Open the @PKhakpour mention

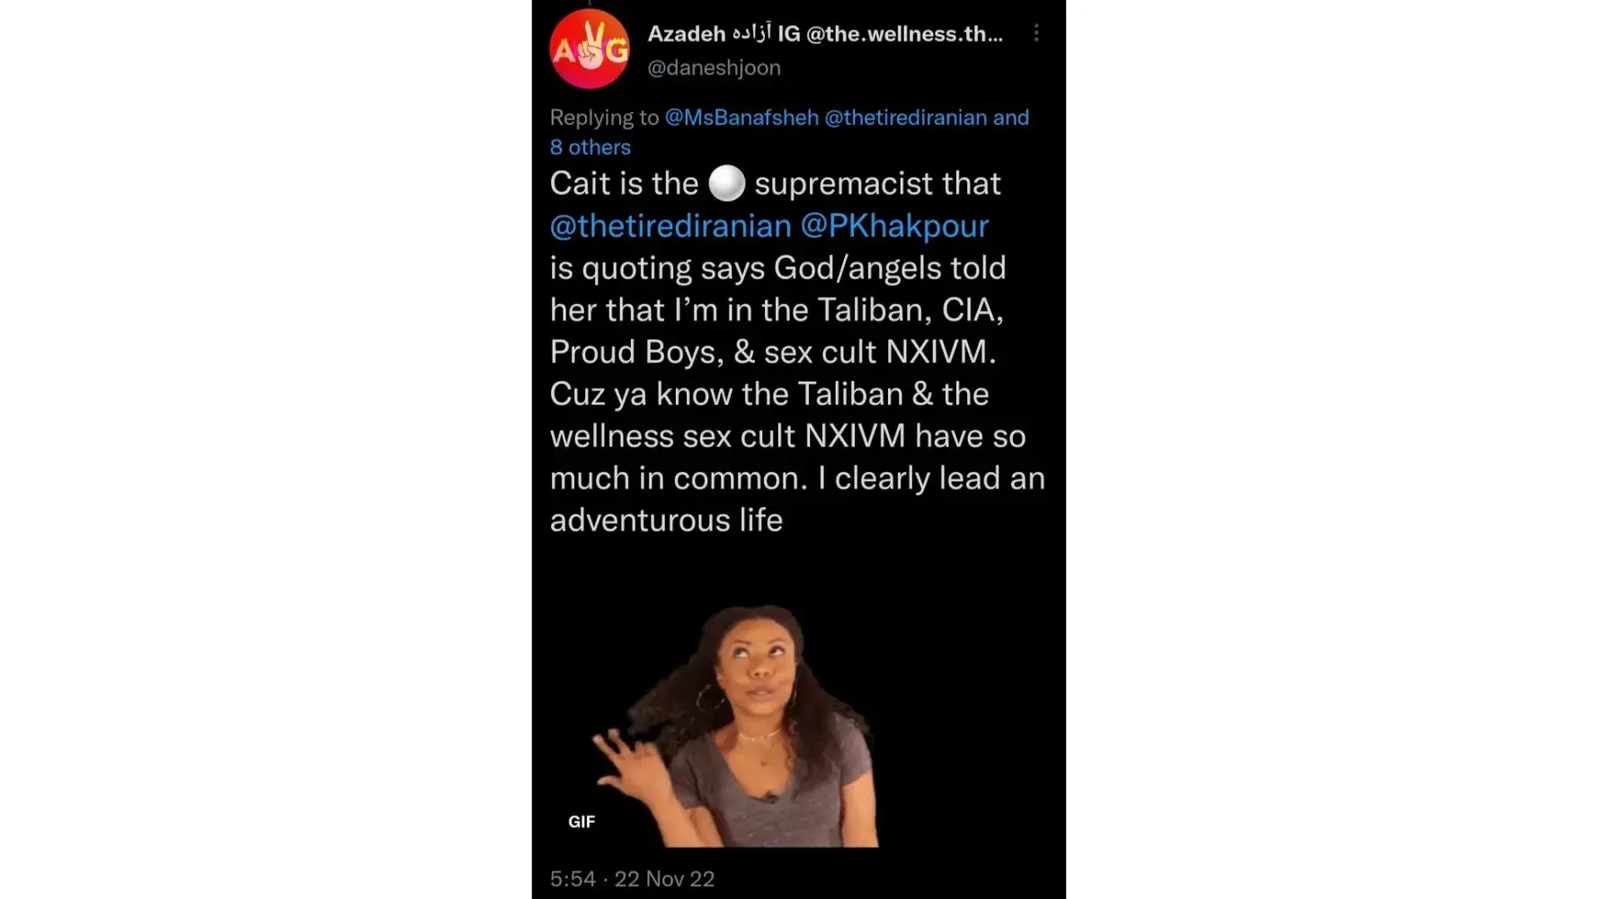point(894,226)
